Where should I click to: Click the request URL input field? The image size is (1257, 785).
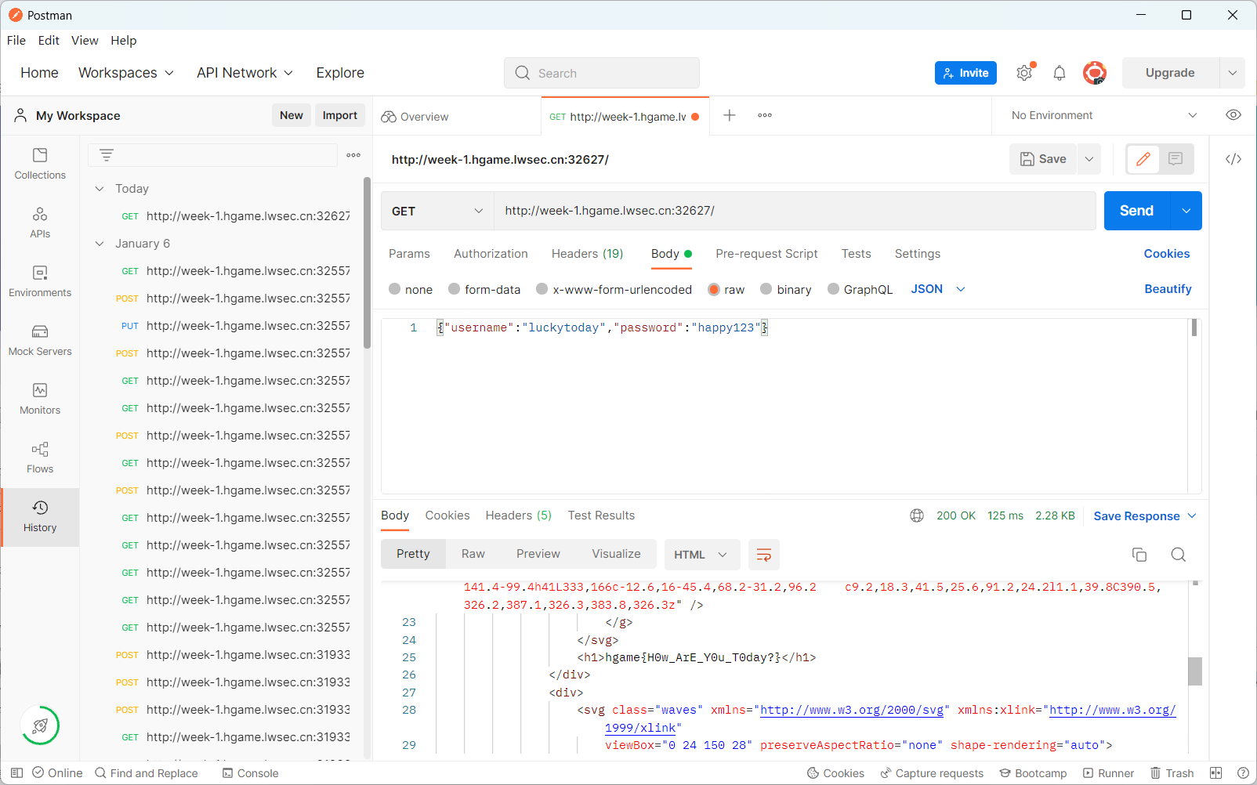pos(793,211)
